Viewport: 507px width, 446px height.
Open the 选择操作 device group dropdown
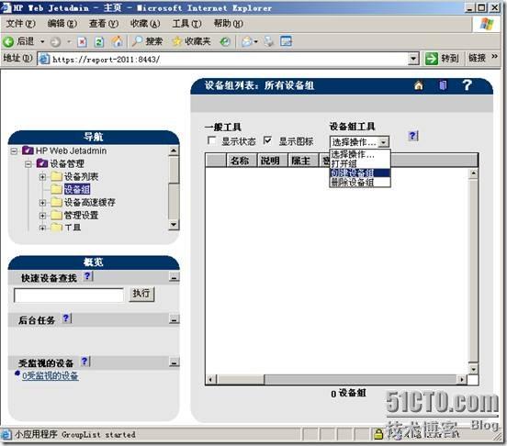click(x=359, y=141)
